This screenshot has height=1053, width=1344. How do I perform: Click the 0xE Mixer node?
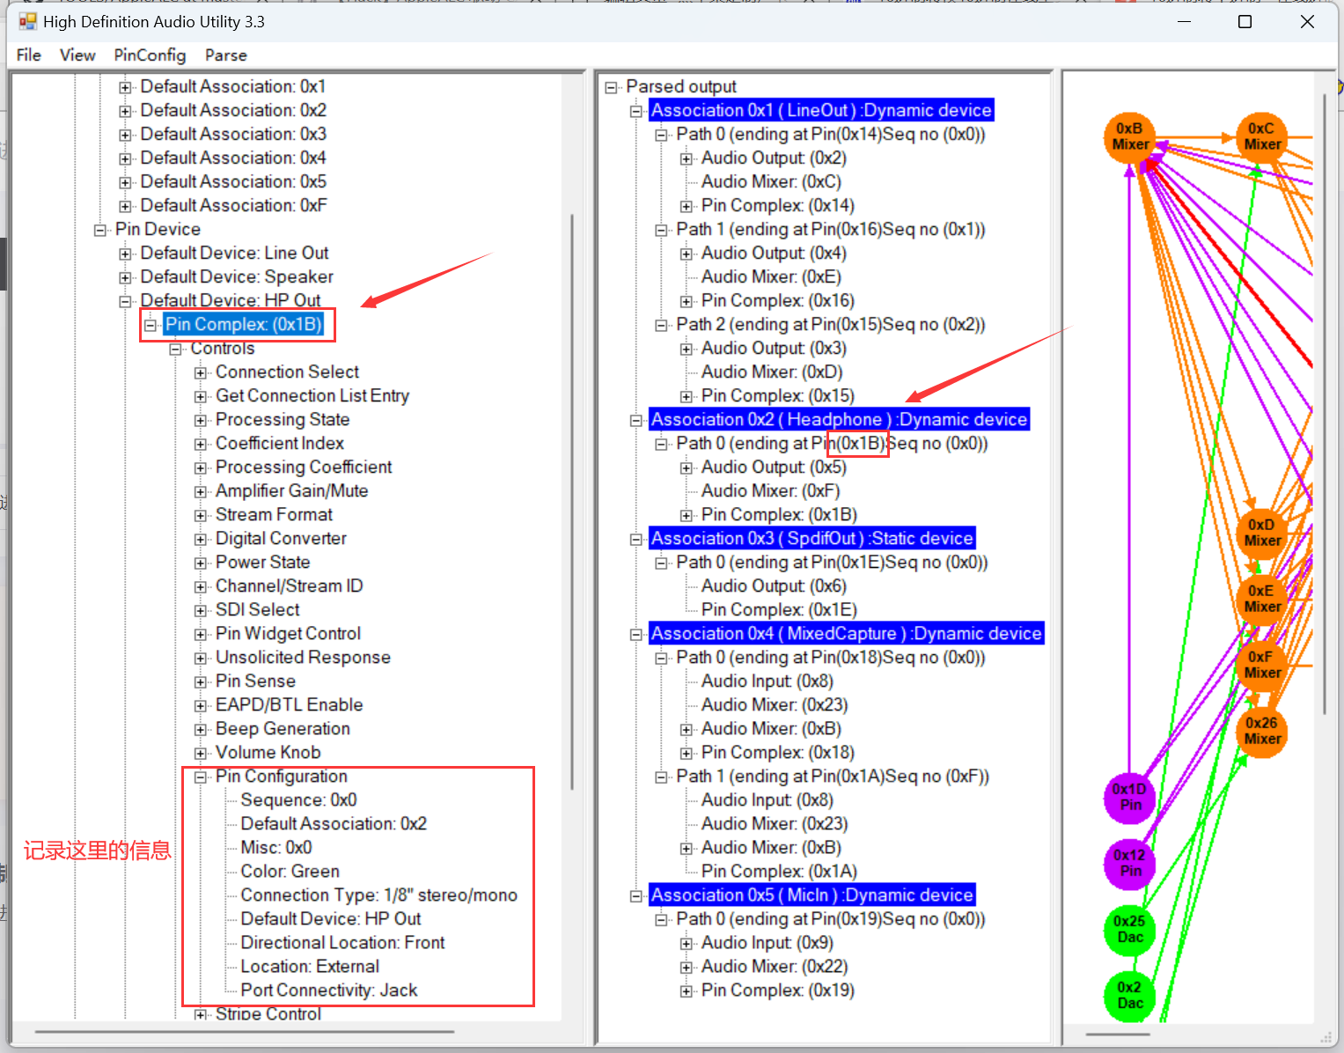tap(1261, 599)
